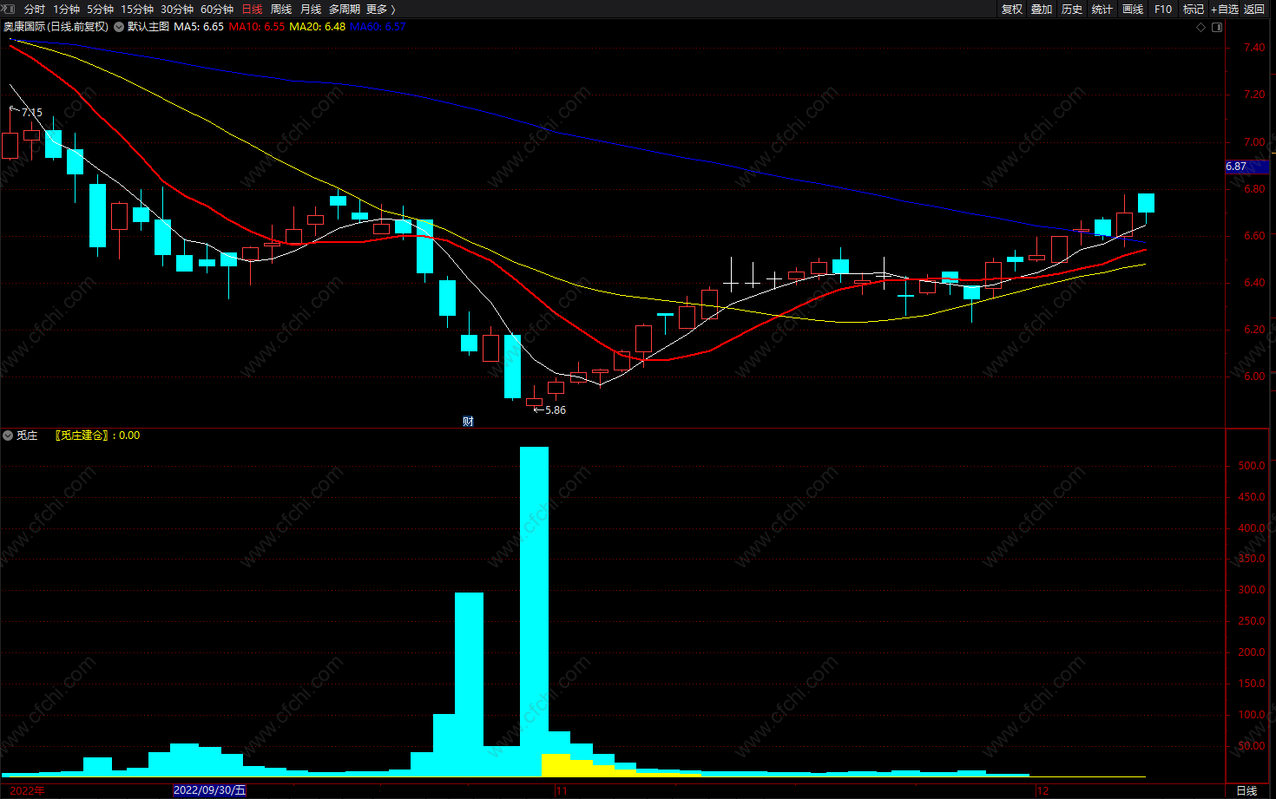Switch to 月线 monthly chart
Screen dimensions: 1276x799
point(311,9)
